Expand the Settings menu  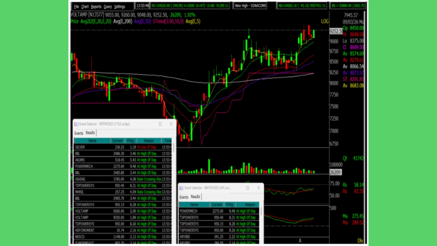[x=119, y=7]
